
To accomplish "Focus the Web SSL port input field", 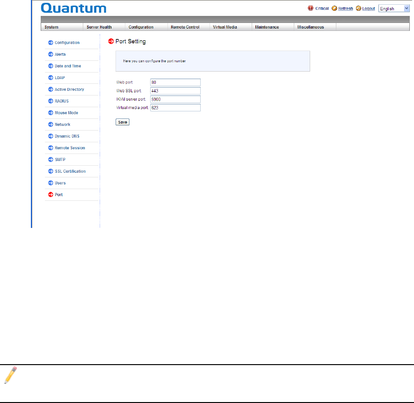I will (x=175, y=91).
